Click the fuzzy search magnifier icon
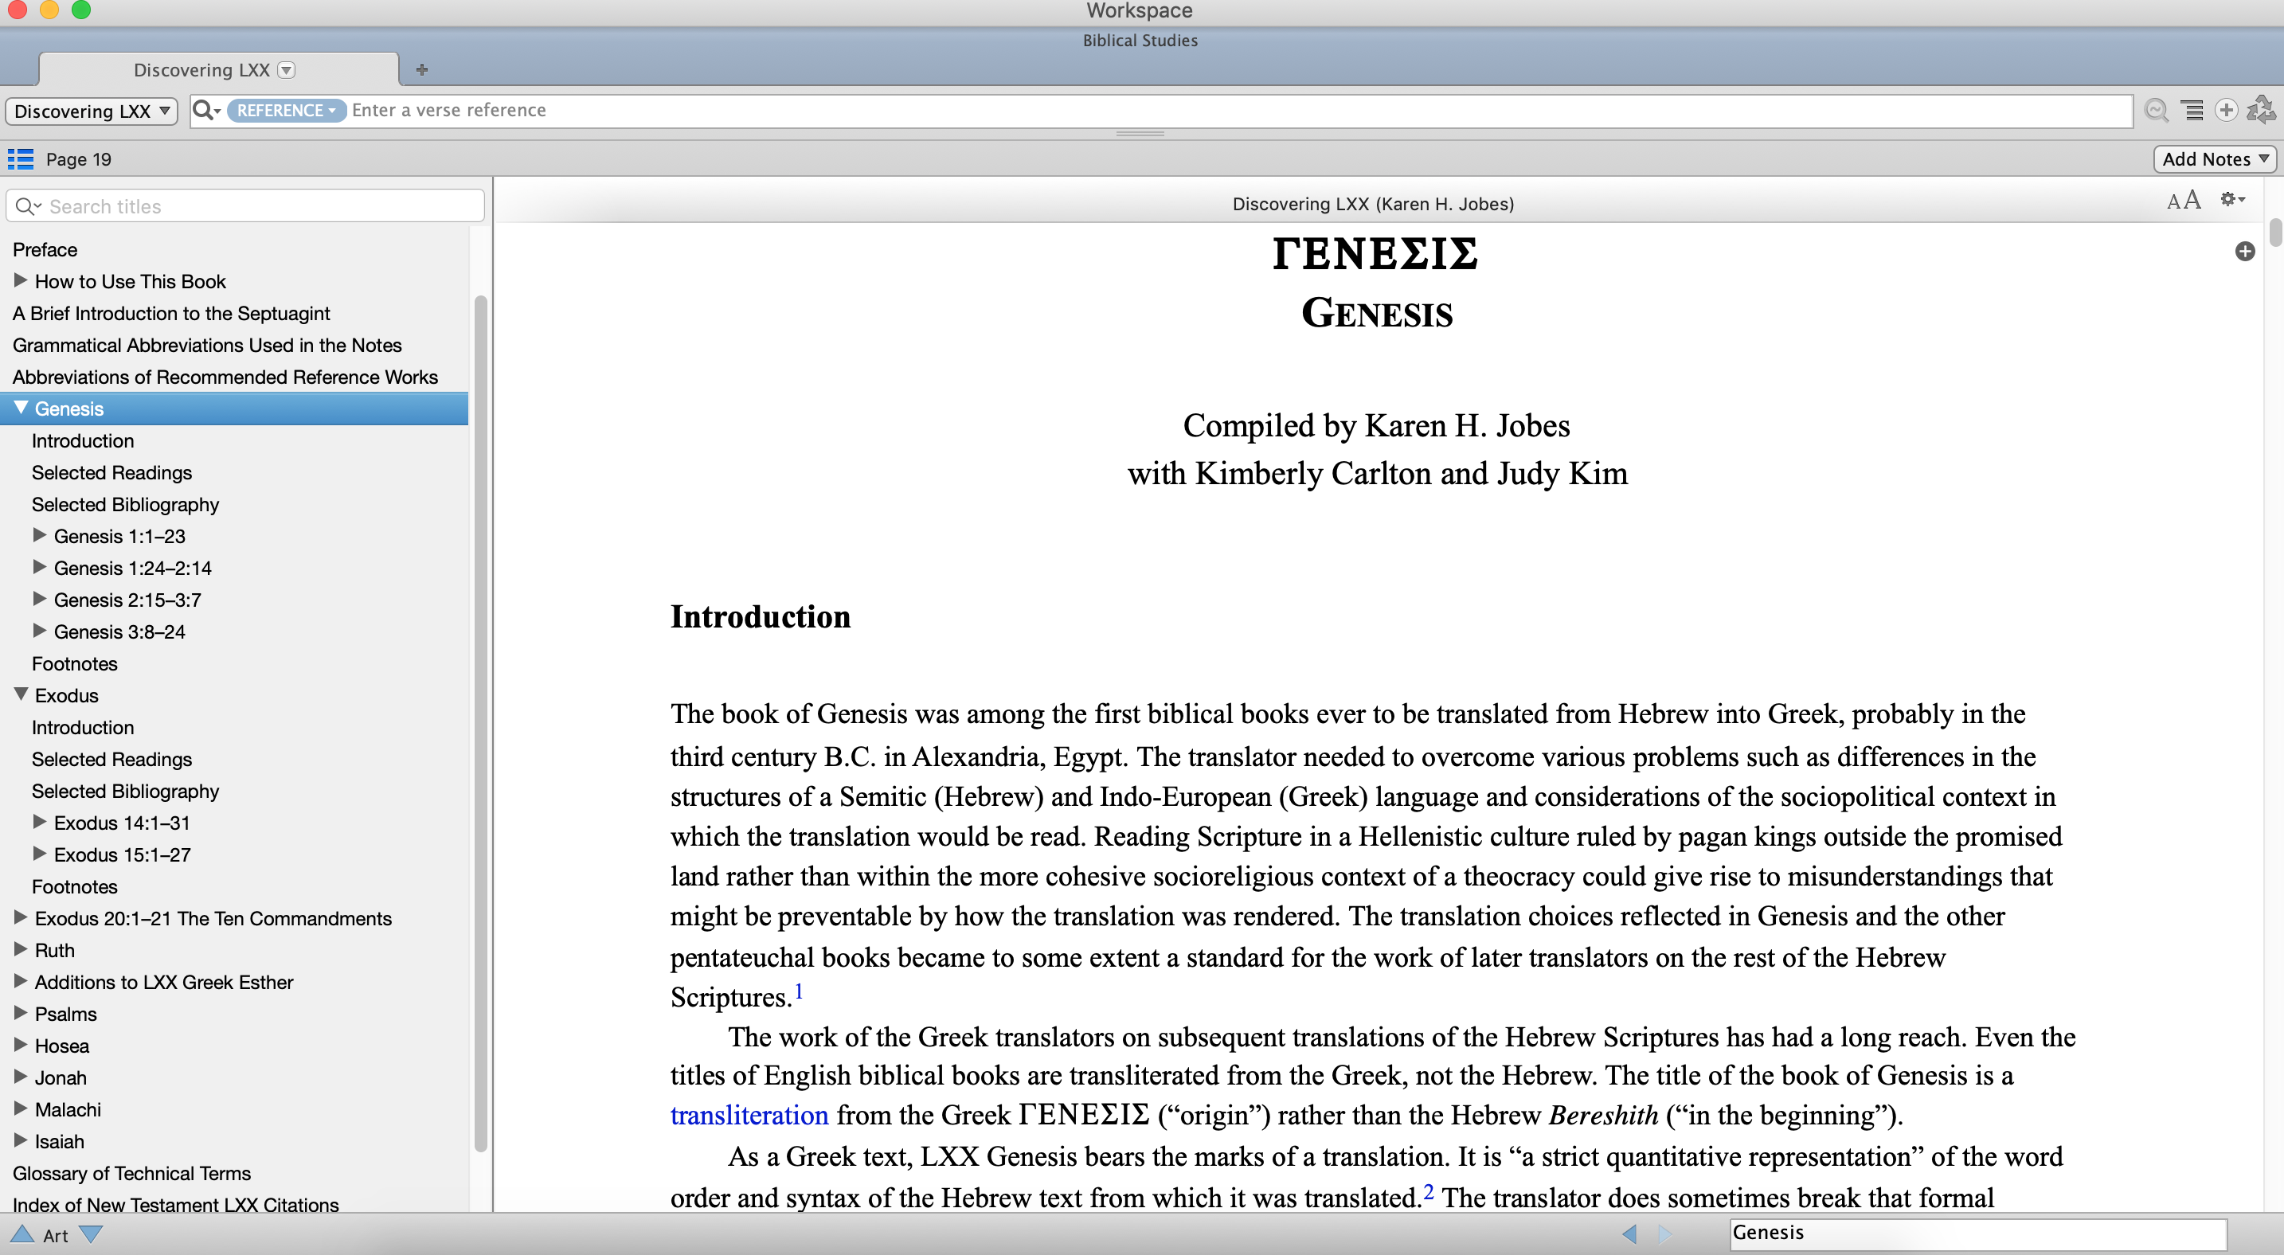 [x=2156, y=110]
